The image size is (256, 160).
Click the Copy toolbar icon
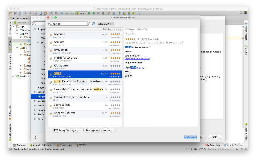pos(41,13)
